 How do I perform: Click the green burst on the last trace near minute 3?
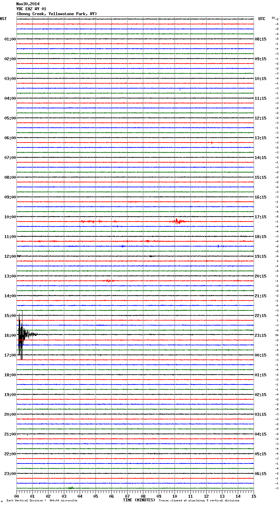pyautogui.click(x=71, y=488)
